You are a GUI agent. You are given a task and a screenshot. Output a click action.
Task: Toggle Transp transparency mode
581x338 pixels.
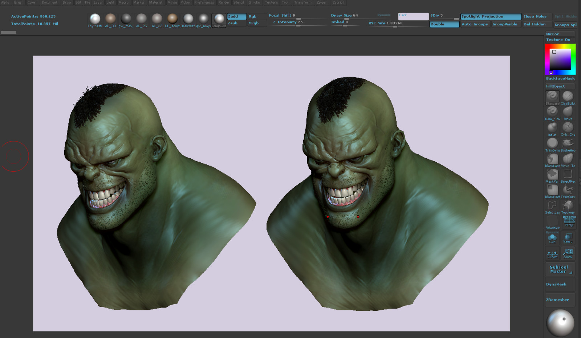pos(568,238)
